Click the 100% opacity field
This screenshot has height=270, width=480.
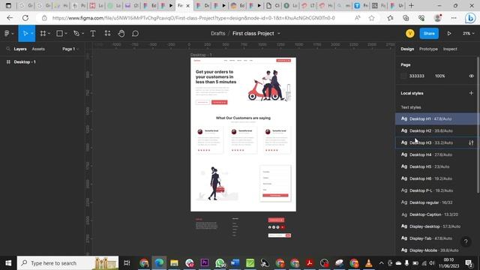click(x=440, y=76)
